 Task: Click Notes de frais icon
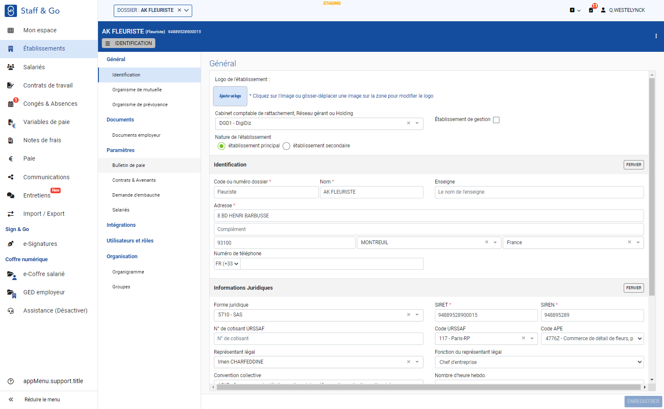[x=11, y=140]
